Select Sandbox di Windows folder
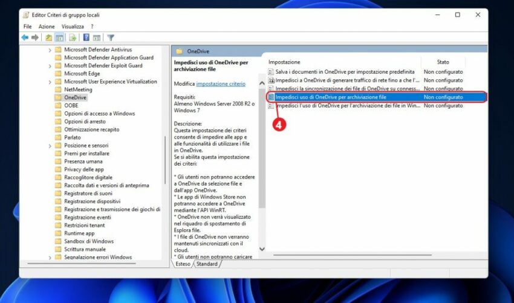Screen dimensions: 514x303 [89, 241]
